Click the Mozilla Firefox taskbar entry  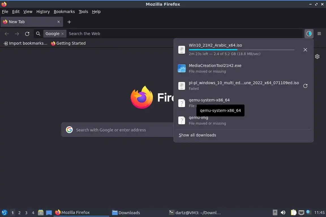click(x=81, y=213)
